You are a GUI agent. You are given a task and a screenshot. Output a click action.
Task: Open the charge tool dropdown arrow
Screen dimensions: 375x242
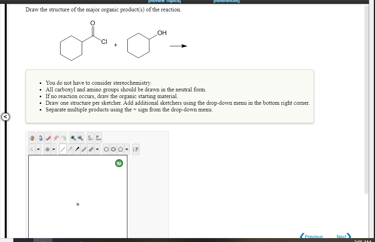53,149
